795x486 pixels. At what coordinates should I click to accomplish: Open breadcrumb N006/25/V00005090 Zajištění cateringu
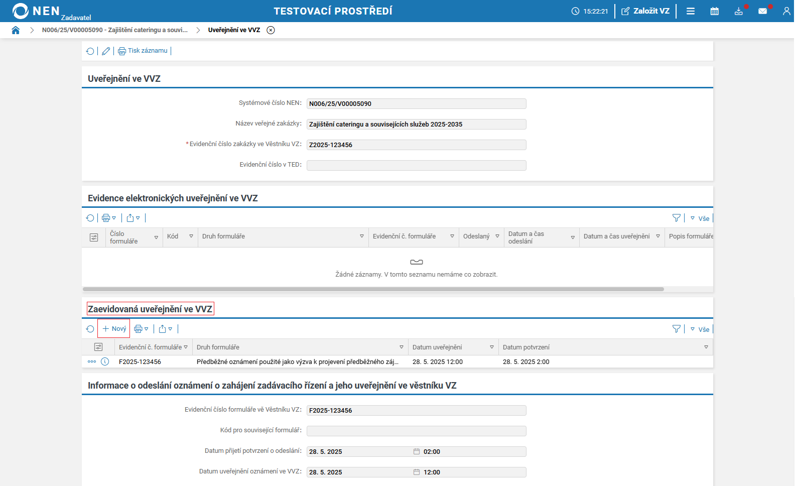tap(115, 30)
